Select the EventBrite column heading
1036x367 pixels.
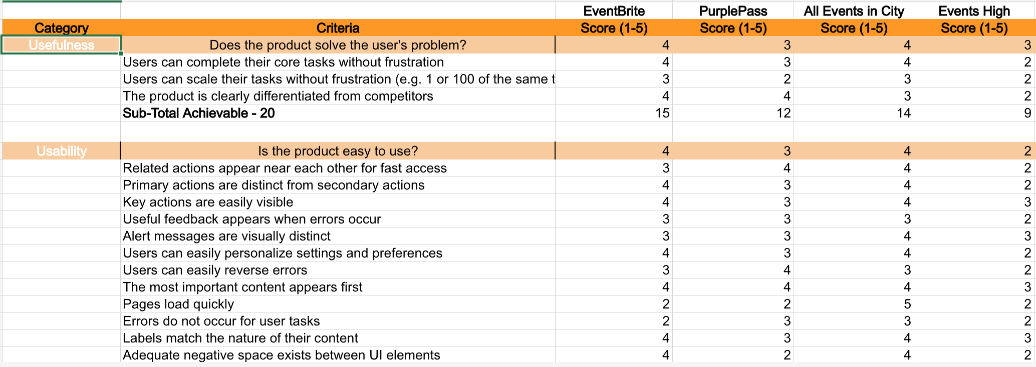pyautogui.click(x=614, y=11)
